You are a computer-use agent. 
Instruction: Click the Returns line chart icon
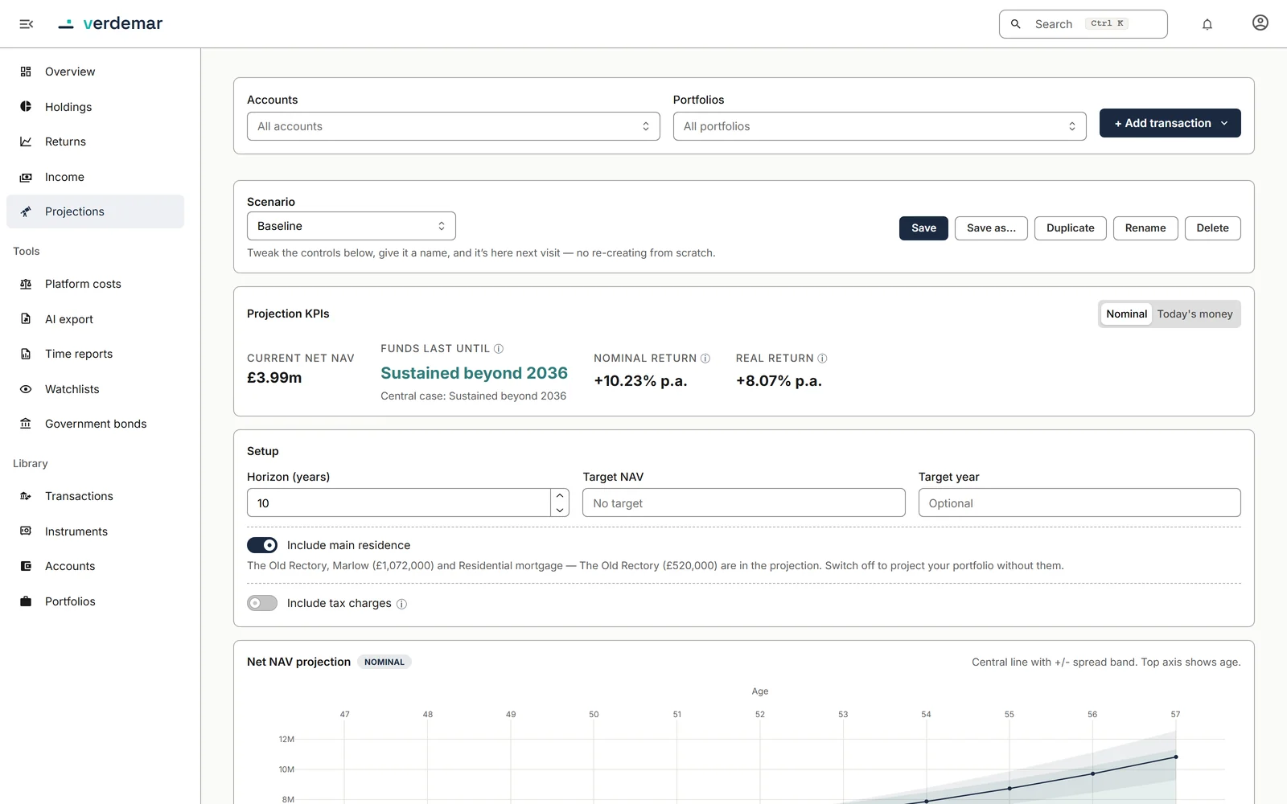[26, 142]
